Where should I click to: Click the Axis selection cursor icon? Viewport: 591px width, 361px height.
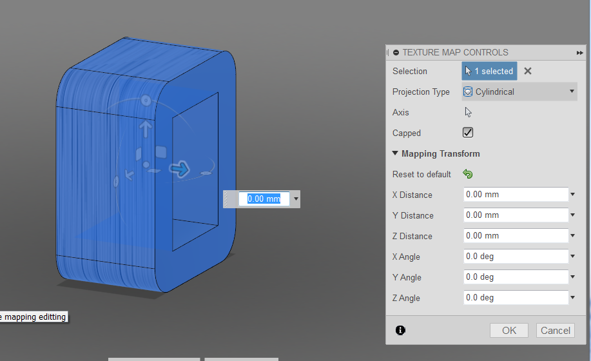pos(468,112)
